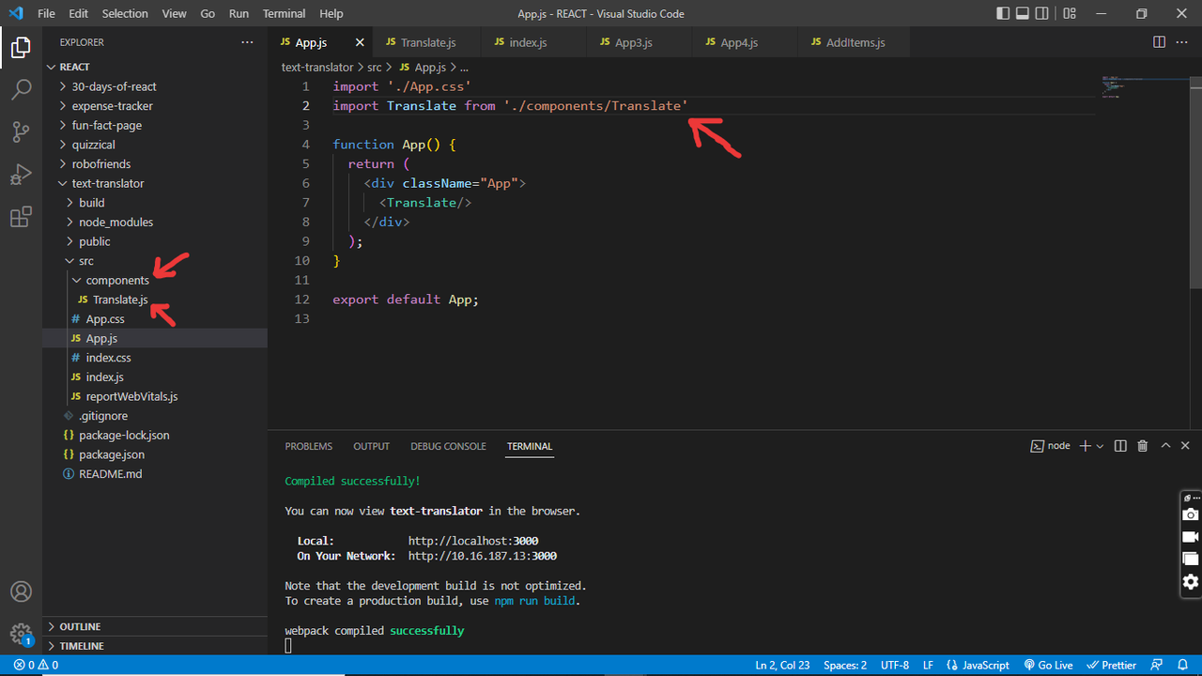Viewport: 1202px width, 676px height.
Task: Open editor more actions ellipsis
Action: pyautogui.click(x=1183, y=42)
